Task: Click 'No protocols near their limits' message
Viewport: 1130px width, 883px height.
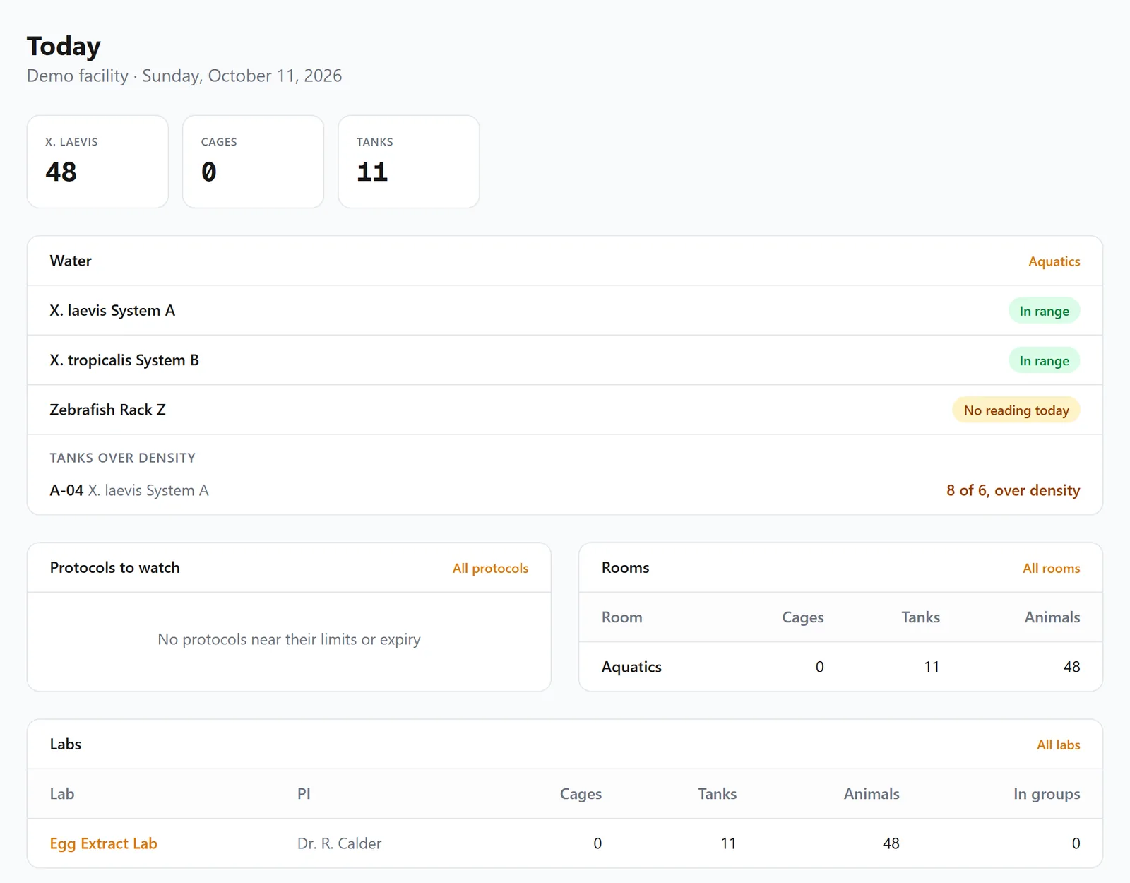Action: coord(289,639)
